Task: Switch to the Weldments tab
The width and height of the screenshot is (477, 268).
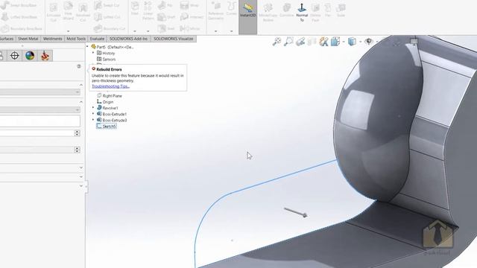Action: click(52, 39)
